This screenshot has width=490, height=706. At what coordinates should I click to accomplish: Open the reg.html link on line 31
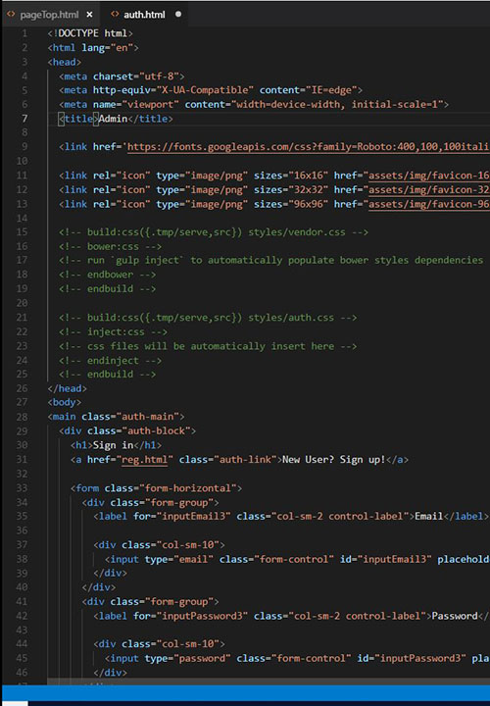[144, 459]
